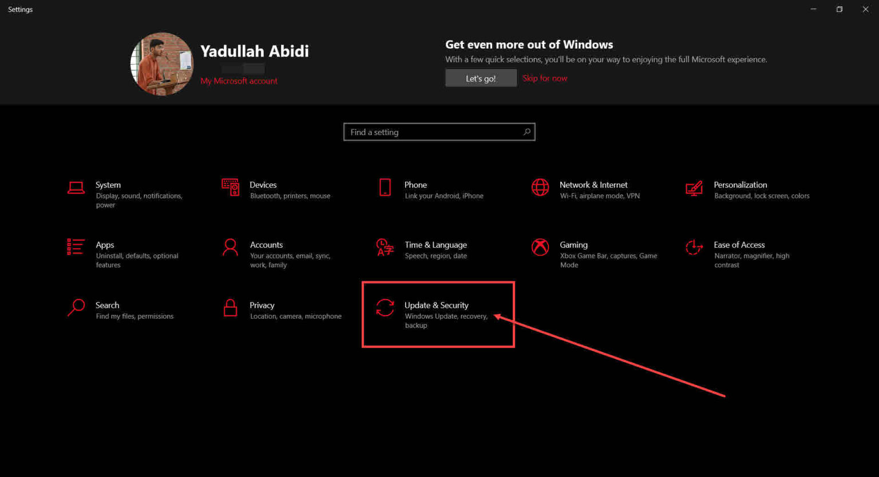
Task: Open My Microsoft account
Action: pos(239,81)
